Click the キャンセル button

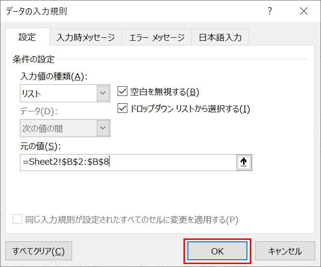pyautogui.click(x=285, y=251)
